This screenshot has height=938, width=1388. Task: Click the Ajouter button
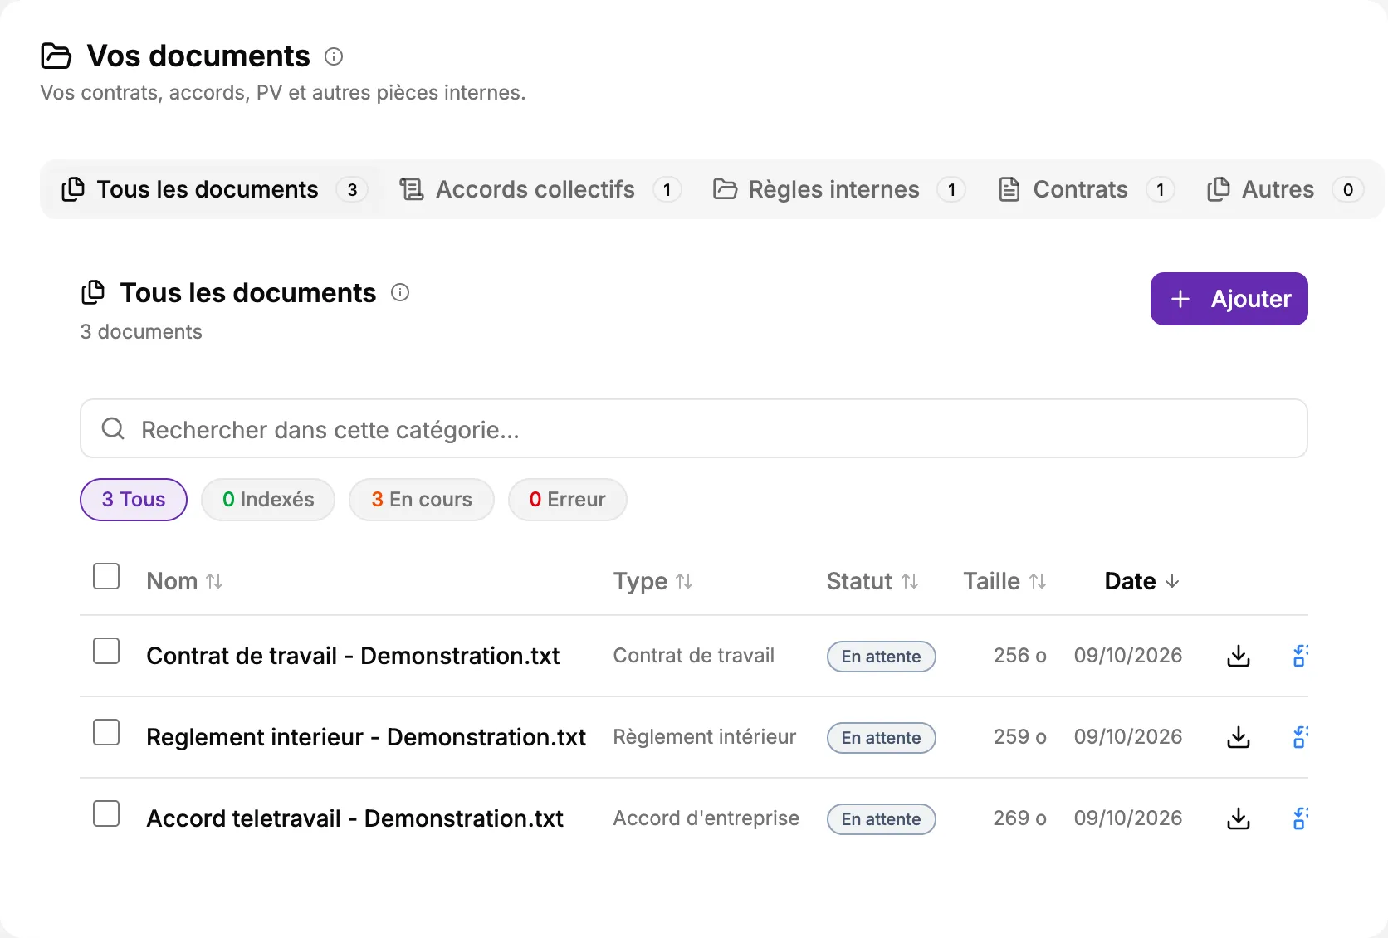[1229, 299]
